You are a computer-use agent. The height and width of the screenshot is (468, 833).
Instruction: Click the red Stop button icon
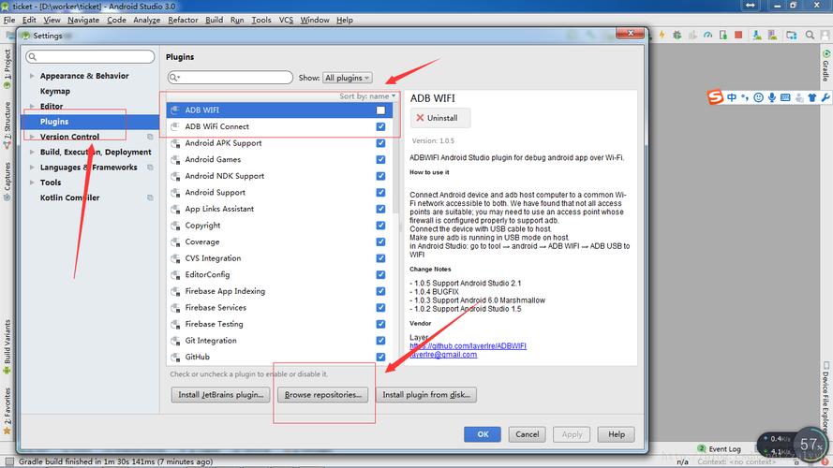click(738, 35)
